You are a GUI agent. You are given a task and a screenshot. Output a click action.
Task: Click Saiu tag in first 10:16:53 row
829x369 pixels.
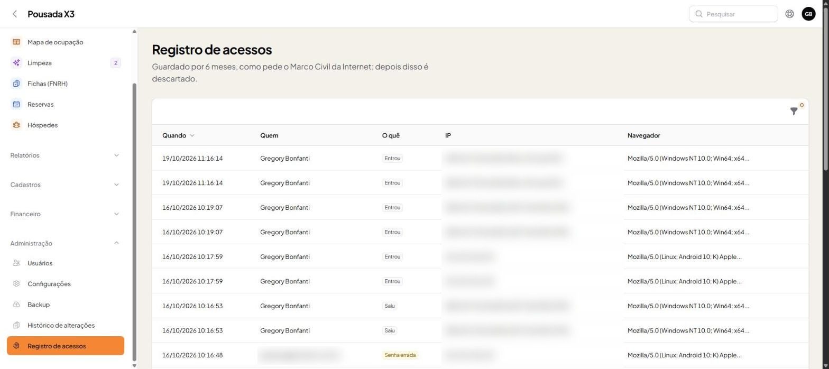coord(390,306)
